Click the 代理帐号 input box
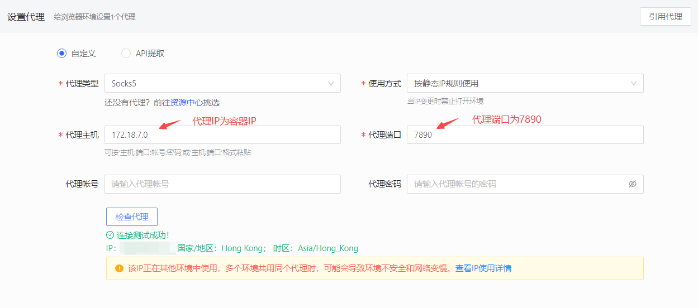The width and height of the screenshot is (698, 308). pyautogui.click(x=222, y=184)
